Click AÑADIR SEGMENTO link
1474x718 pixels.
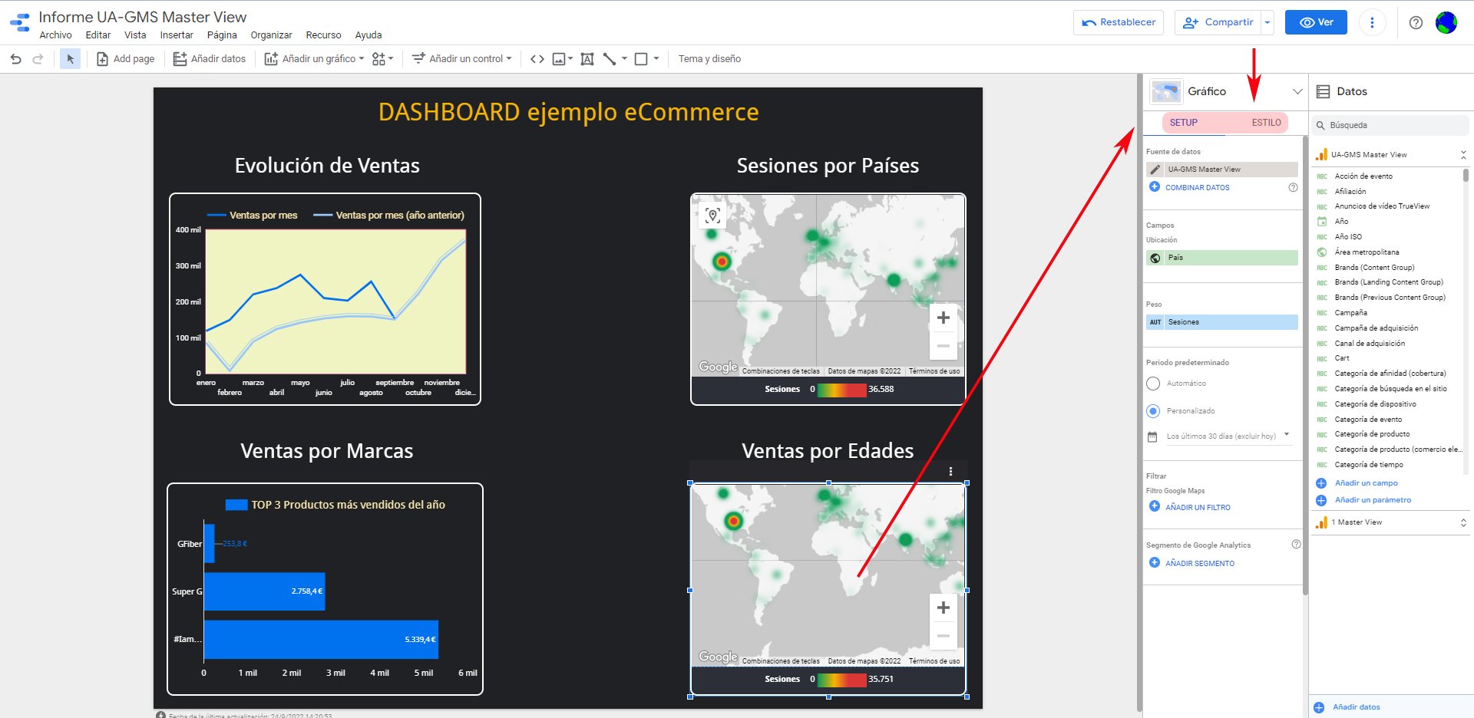(1199, 564)
